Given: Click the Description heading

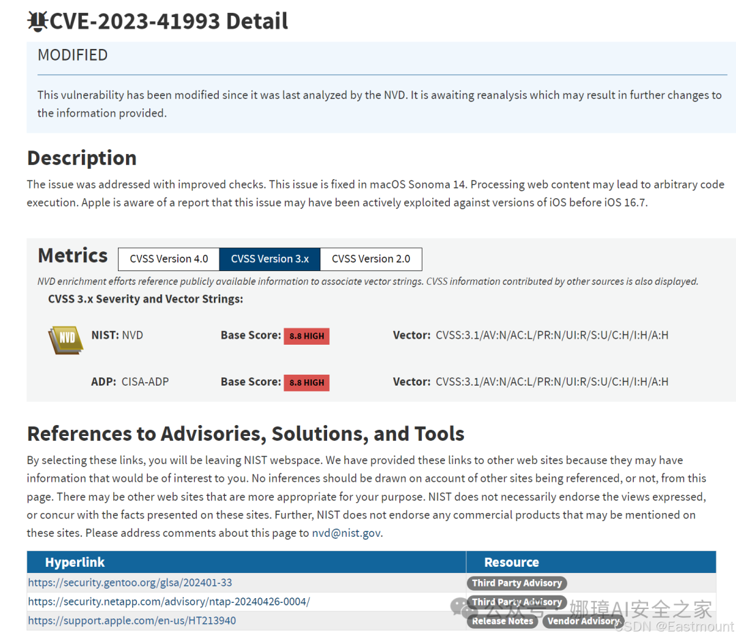Looking at the screenshot, I should (82, 158).
